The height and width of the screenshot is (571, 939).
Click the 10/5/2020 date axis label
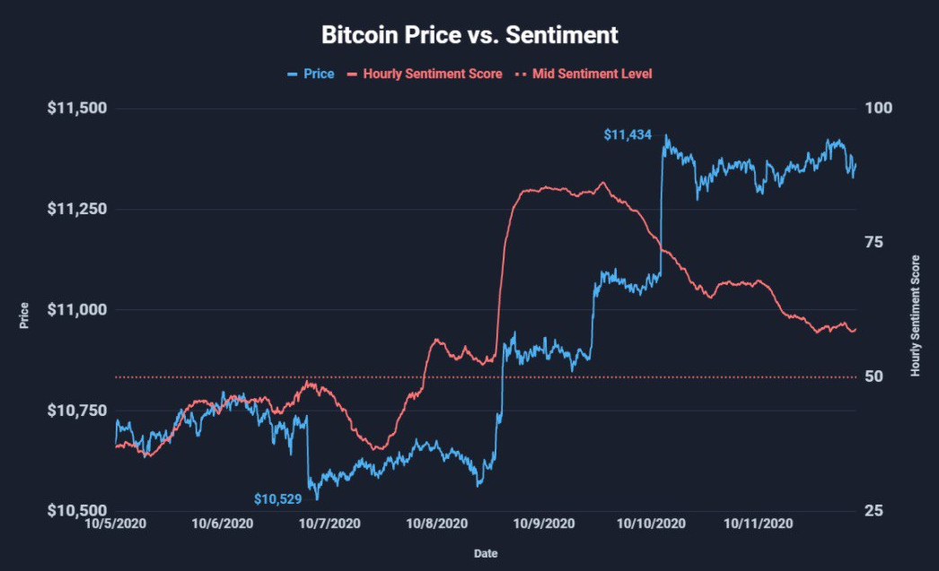click(x=115, y=523)
